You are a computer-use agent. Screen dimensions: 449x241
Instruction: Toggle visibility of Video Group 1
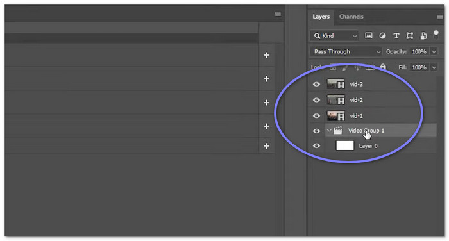click(x=316, y=131)
